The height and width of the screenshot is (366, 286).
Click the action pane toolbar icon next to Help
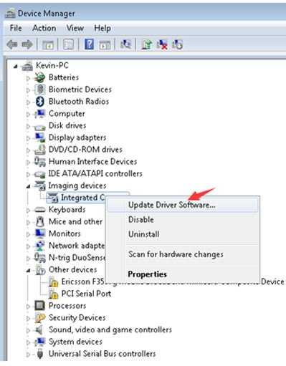(x=105, y=44)
